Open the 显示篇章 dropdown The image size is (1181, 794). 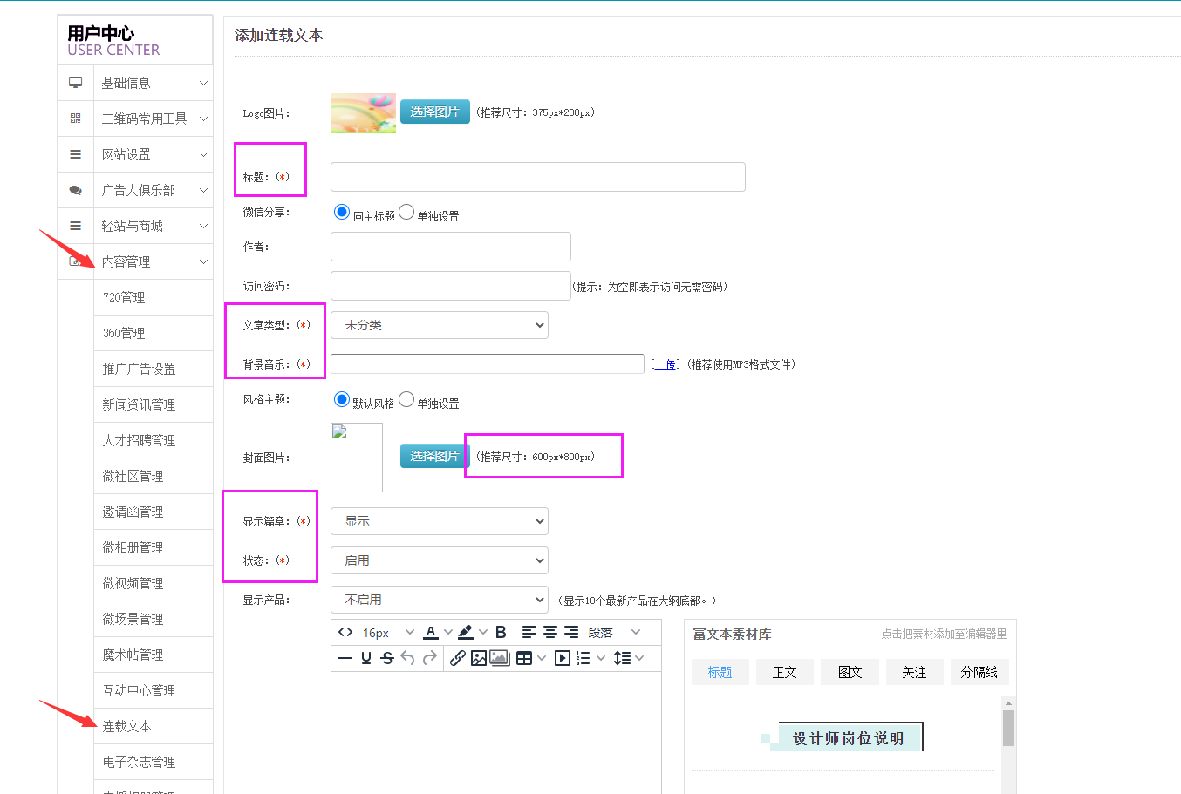pyautogui.click(x=440, y=521)
